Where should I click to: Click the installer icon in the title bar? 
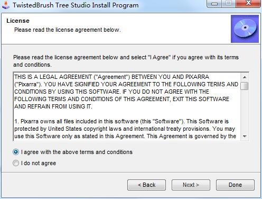pyautogui.click(x=5, y=5)
